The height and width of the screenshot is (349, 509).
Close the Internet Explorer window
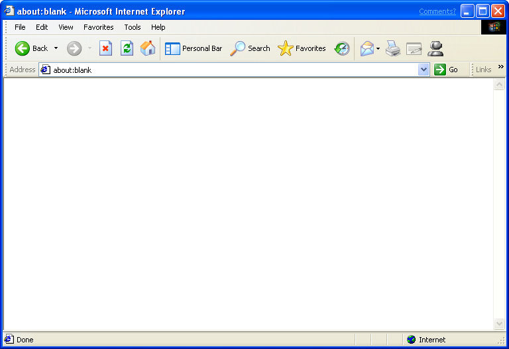point(498,11)
